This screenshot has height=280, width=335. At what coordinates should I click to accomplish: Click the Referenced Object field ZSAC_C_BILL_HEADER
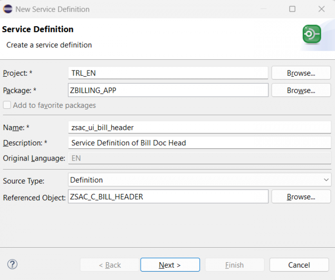168,197
